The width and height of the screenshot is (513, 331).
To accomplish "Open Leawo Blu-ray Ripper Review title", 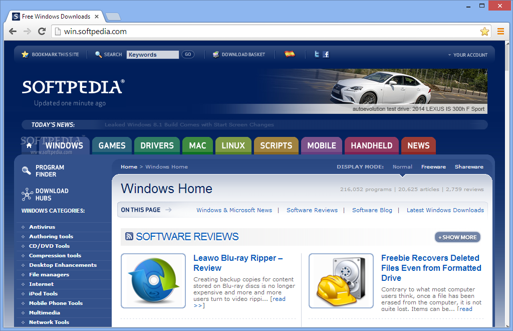I will [238, 263].
